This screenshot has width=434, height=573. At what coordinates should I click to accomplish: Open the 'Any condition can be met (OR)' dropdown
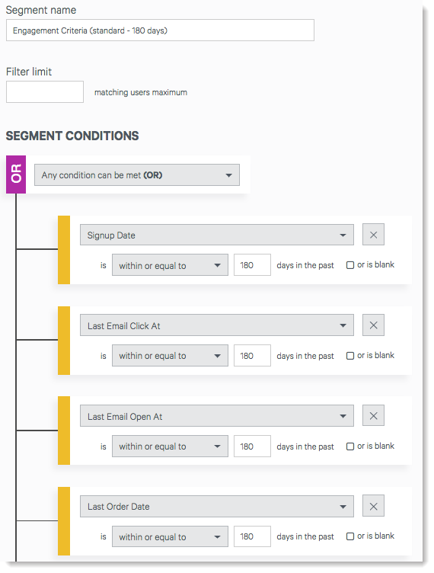[137, 175]
